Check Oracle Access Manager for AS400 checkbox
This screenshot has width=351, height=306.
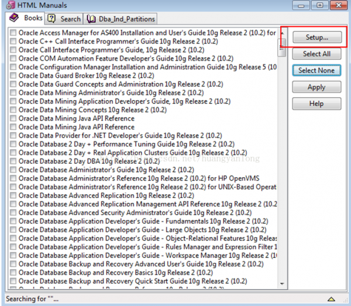13,32
